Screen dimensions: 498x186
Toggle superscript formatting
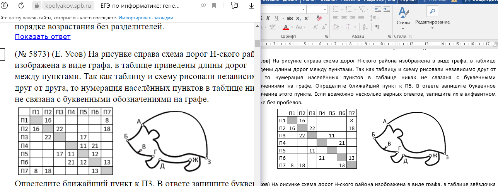pyautogui.click(x=307, y=18)
